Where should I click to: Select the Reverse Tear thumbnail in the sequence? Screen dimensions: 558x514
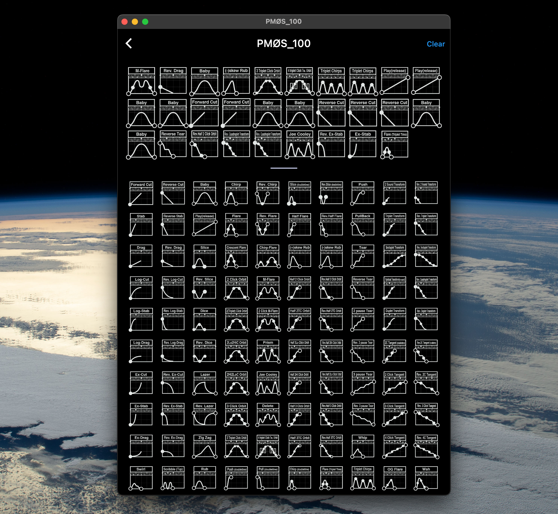[x=173, y=145]
